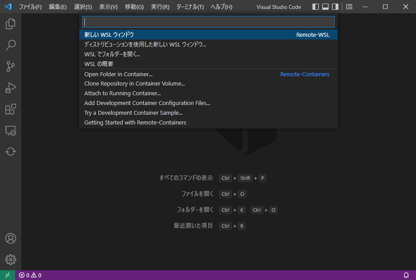Open Run and Debug view icon
Viewport: 416px width, 280px height.
point(11,88)
